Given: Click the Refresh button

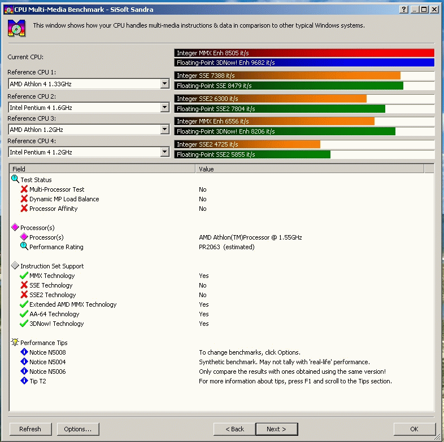Looking at the screenshot, I should (31, 429).
